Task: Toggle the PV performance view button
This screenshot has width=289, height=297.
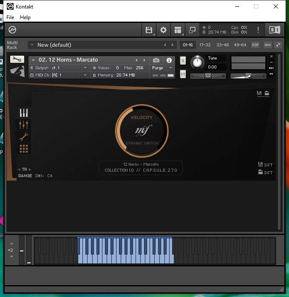Action: tap(272, 74)
